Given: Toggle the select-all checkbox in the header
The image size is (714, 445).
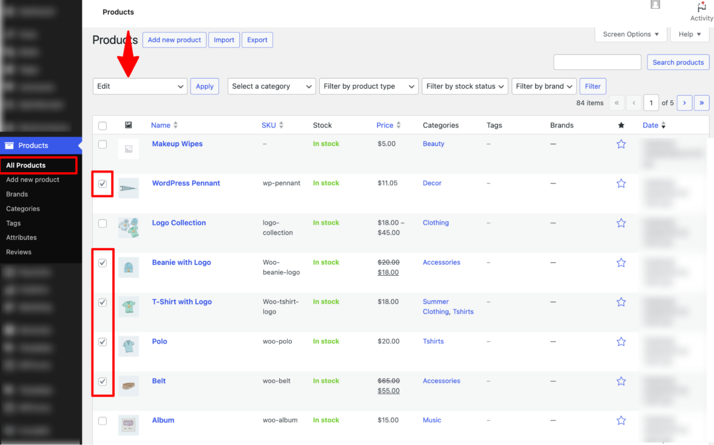Looking at the screenshot, I should coord(102,125).
